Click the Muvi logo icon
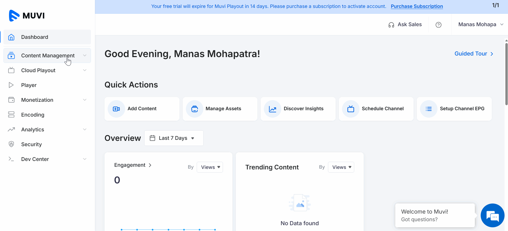This screenshot has width=508, height=231. tap(14, 16)
